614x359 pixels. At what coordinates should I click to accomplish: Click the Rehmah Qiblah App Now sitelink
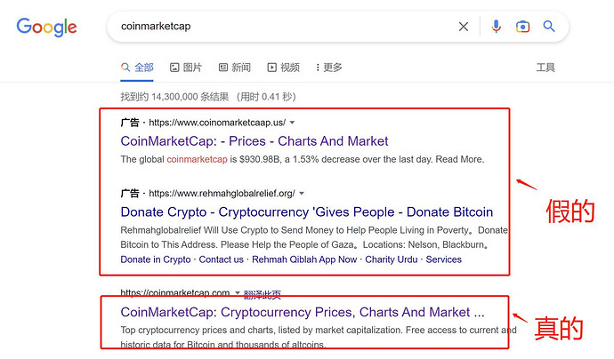[304, 259]
